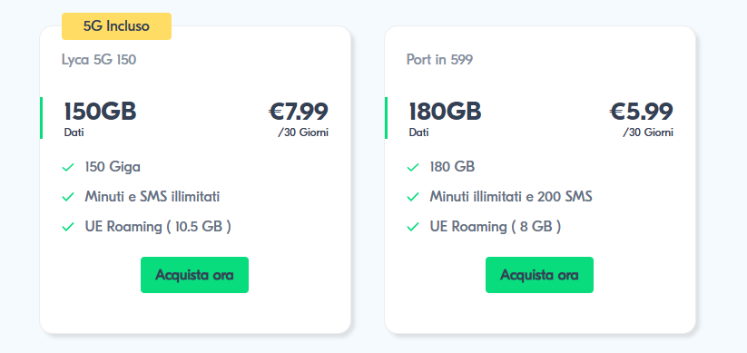Click Acquista ora for the Port in 599 plan

pyautogui.click(x=539, y=275)
